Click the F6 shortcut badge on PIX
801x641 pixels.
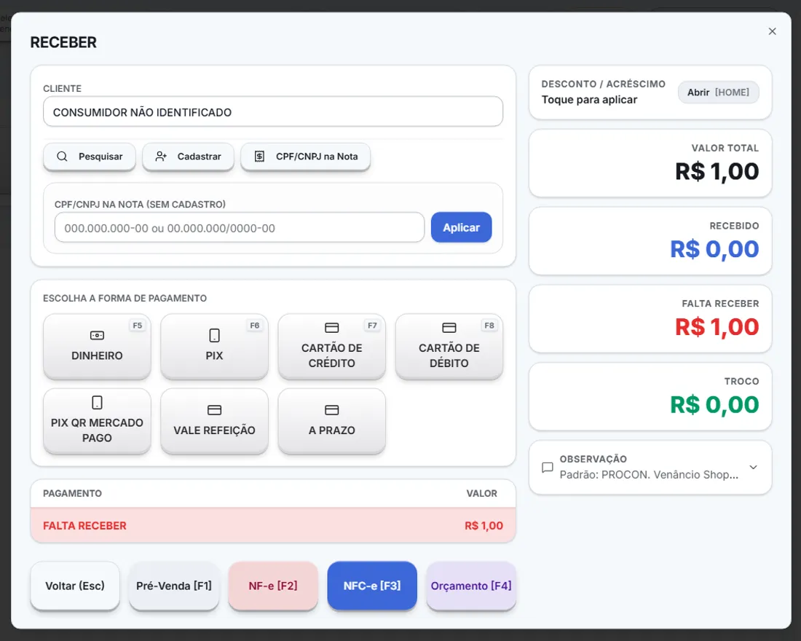click(x=255, y=326)
